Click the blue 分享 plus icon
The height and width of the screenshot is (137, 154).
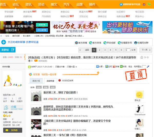coord(97,67)
